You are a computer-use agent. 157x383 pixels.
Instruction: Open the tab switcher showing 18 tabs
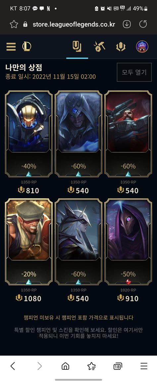click(x=118, y=366)
